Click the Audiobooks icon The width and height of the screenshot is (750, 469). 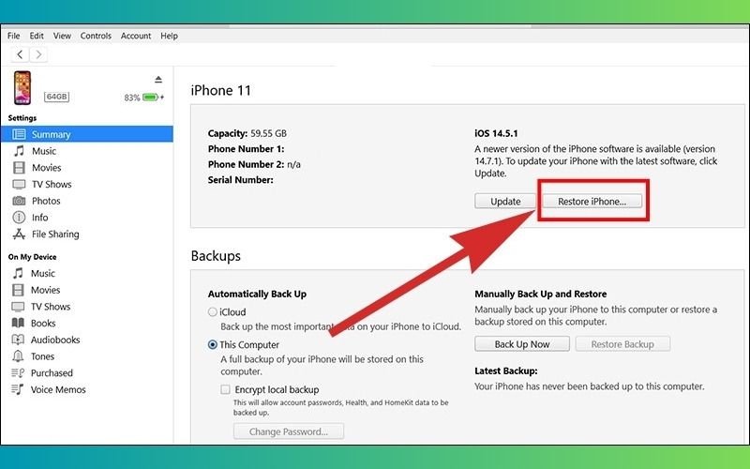click(x=18, y=340)
